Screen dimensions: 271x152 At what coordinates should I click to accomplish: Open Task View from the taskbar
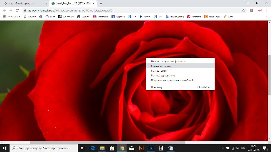83,148
